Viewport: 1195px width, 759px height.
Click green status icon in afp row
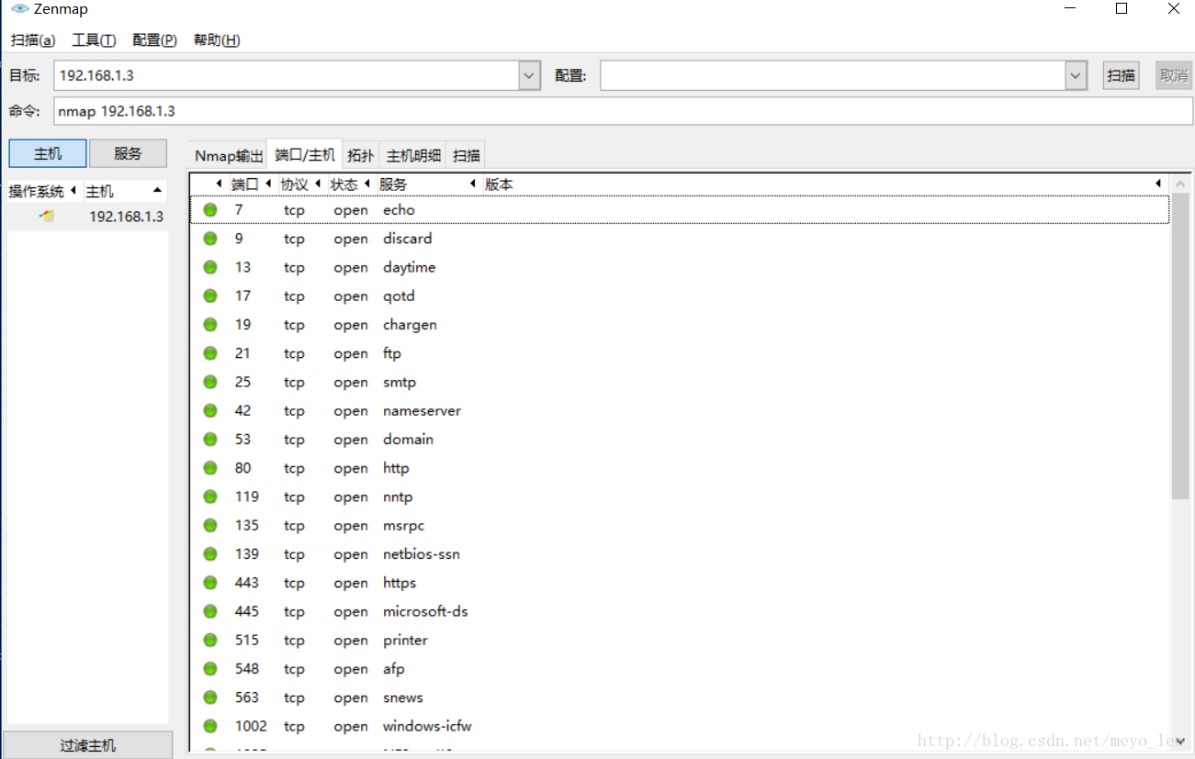(x=210, y=668)
